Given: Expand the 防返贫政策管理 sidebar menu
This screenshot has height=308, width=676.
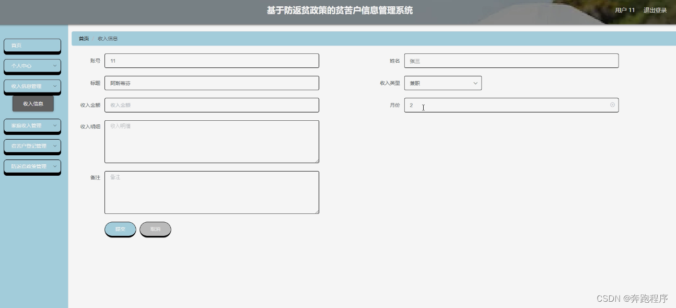Looking at the screenshot, I should point(32,166).
